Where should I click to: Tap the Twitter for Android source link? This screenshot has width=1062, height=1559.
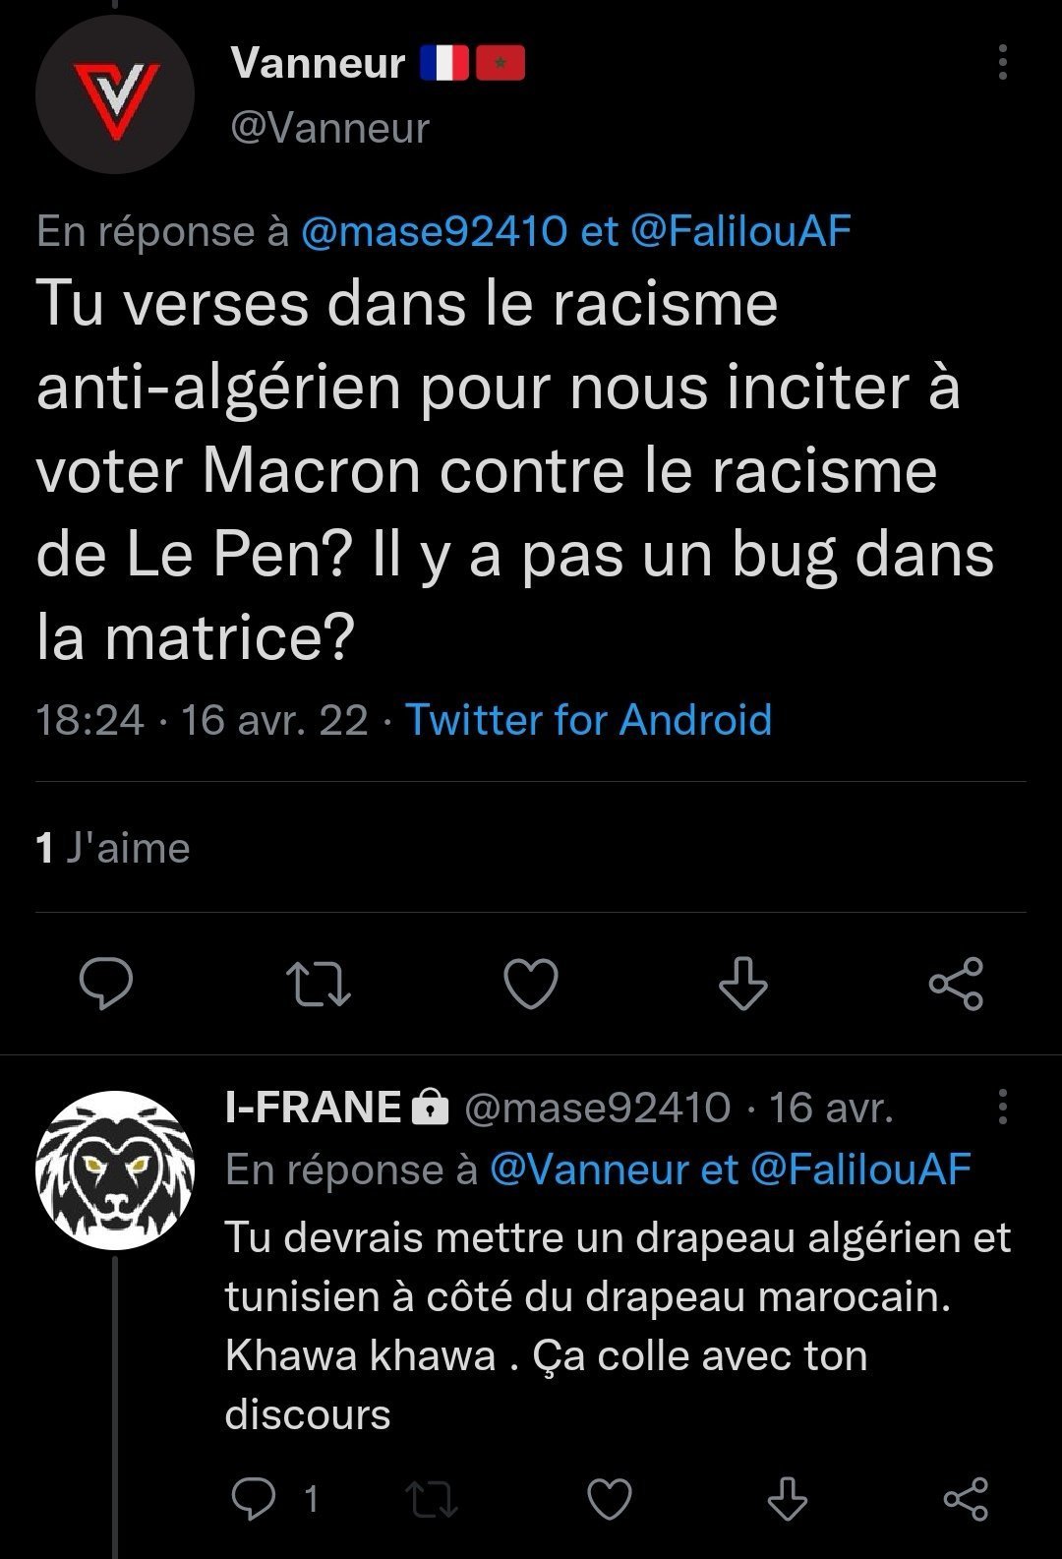point(588,719)
